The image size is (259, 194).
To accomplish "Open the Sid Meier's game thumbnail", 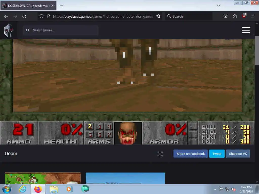I will click(x=125, y=178).
